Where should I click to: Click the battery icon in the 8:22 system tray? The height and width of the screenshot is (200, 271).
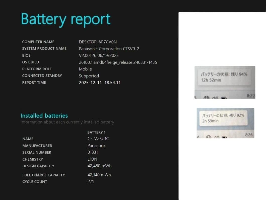click(223, 97)
